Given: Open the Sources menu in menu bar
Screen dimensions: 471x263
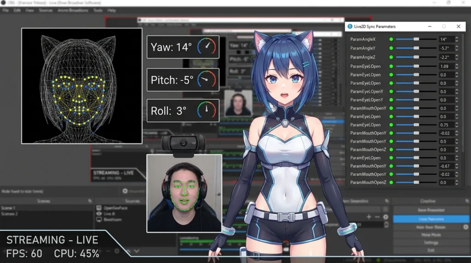Looking at the screenshot, I should (46, 10).
